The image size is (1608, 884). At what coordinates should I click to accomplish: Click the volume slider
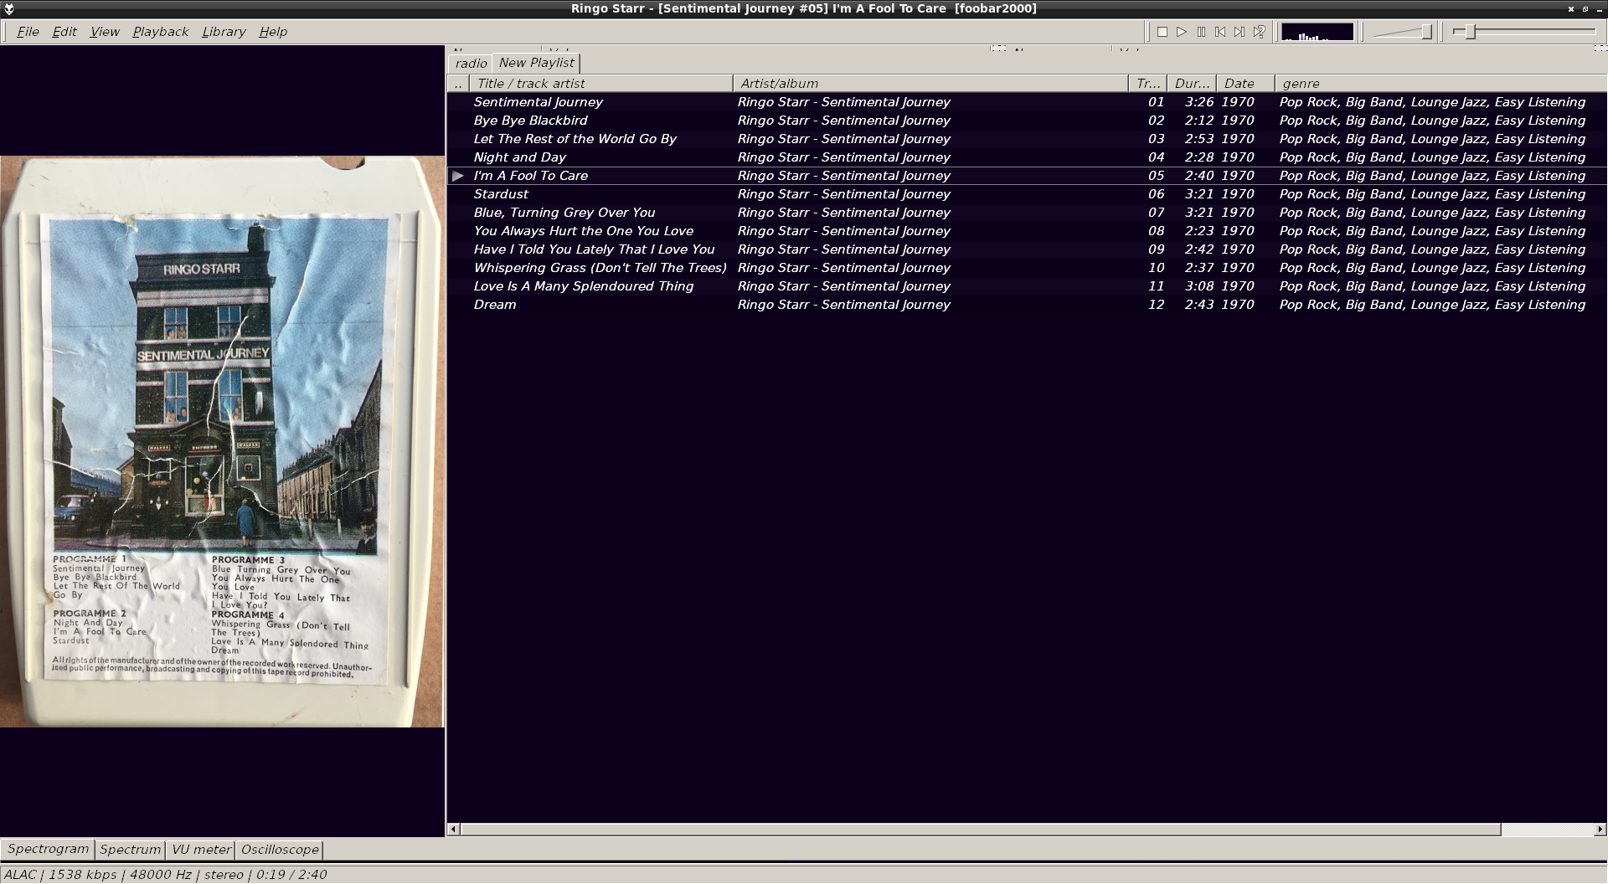coord(1403,32)
